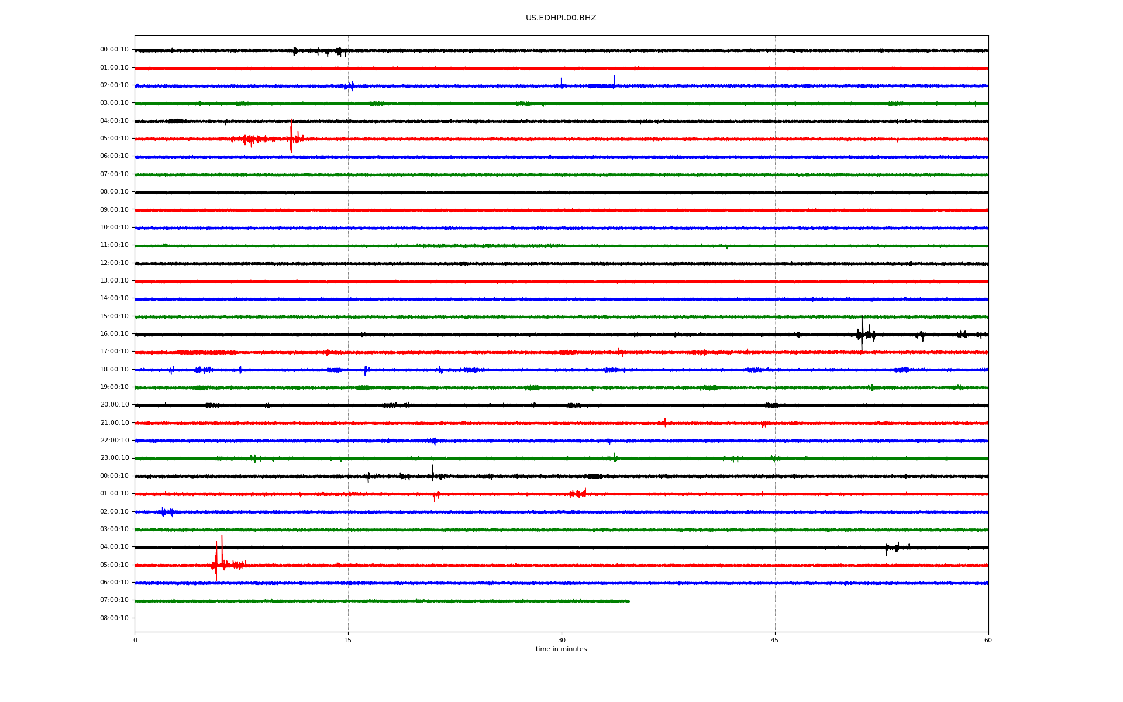The width and height of the screenshot is (1123, 702).
Task: Click the x-axis tick label 30
Action: pyautogui.click(x=561, y=641)
